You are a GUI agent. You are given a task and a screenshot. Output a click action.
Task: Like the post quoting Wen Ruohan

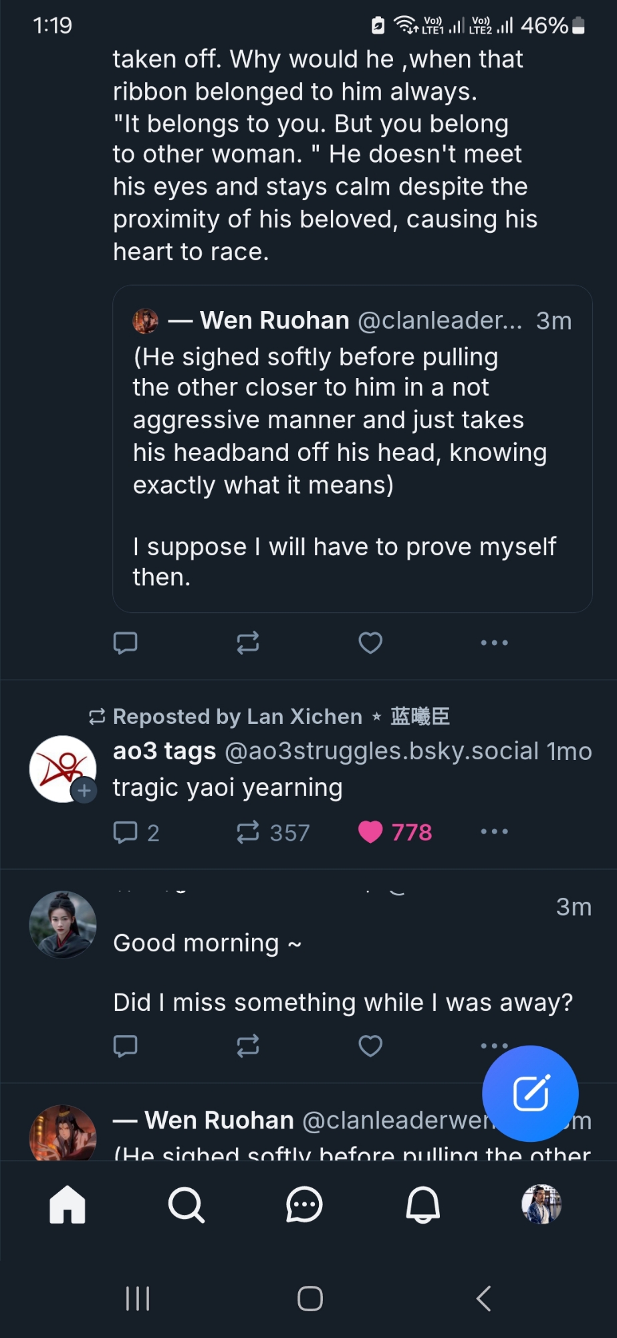click(x=370, y=643)
